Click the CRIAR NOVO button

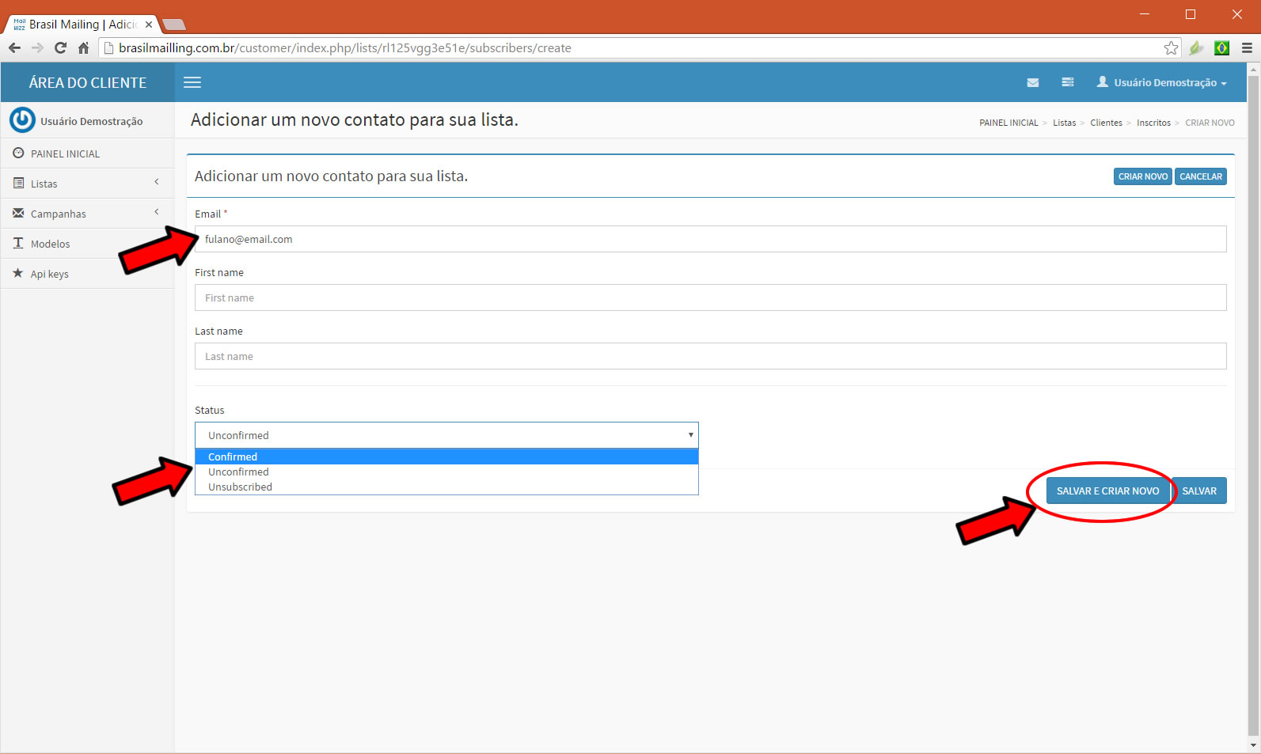(1142, 176)
